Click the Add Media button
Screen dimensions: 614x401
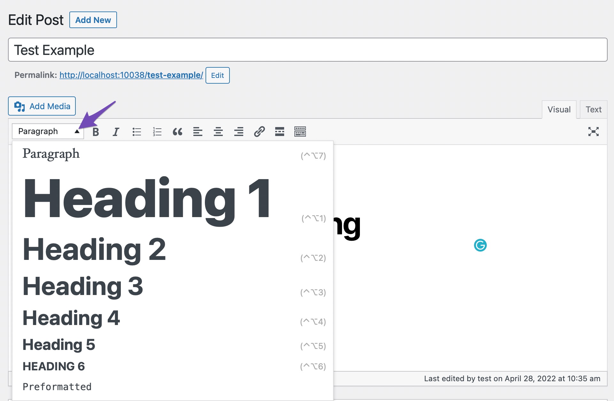click(x=42, y=106)
